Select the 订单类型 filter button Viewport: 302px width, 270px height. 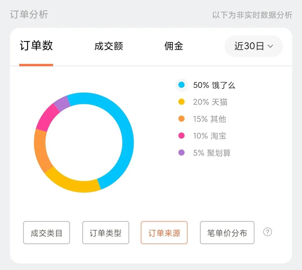pyautogui.click(x=105, y=232)
